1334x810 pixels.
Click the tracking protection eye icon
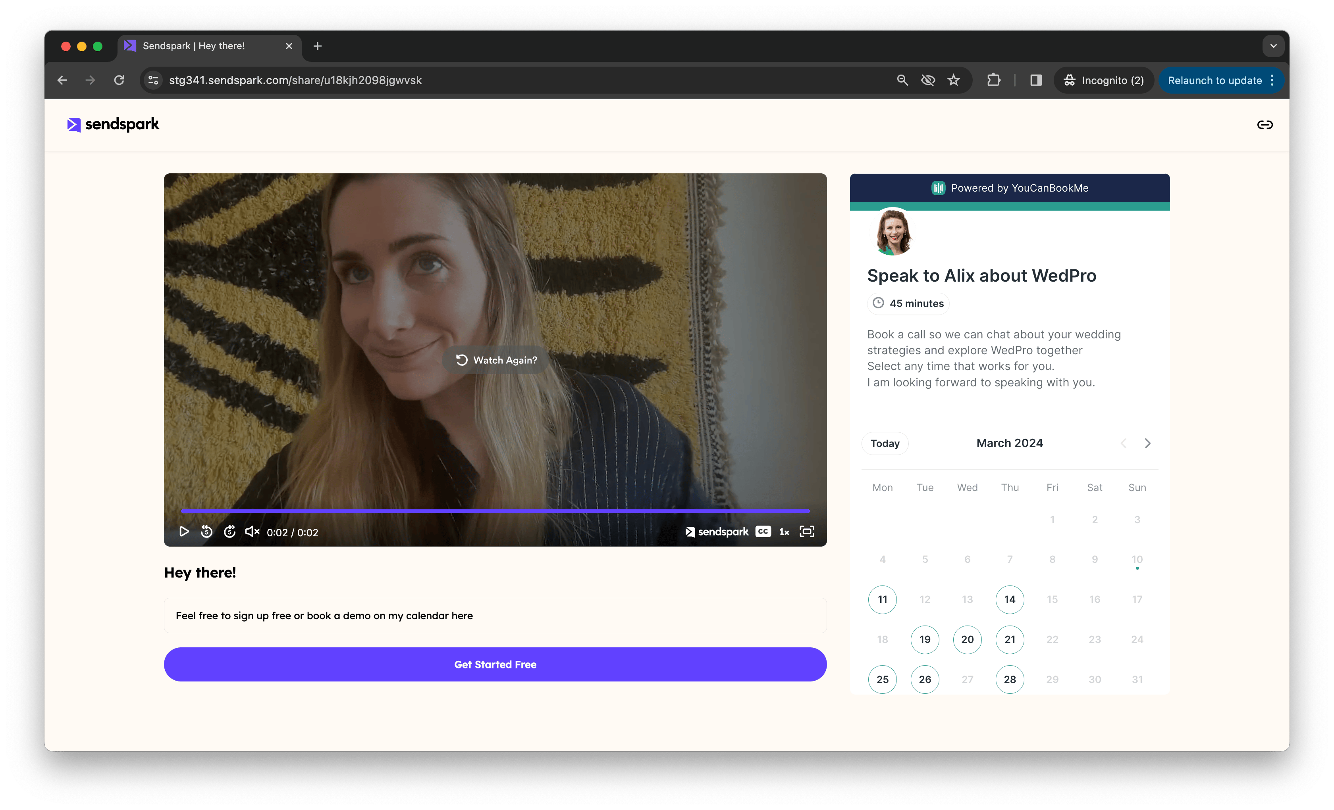pos(928,80)
